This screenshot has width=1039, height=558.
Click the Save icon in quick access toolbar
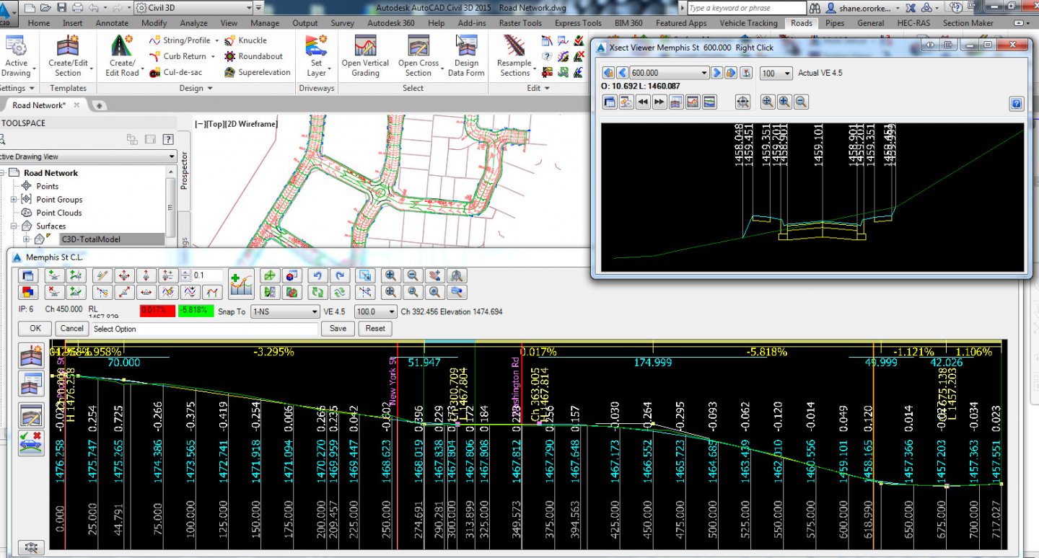tap(61, 8)
